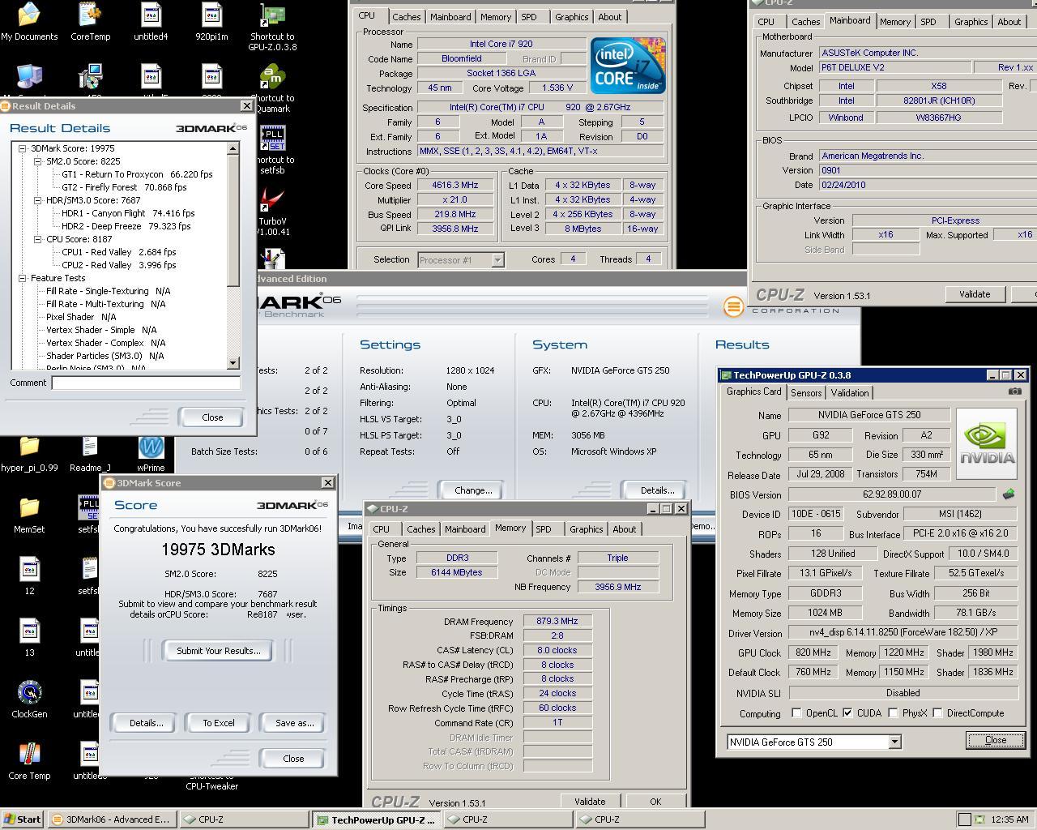The image size is (1037, 830).
Task: Click the To Excel button
Action: 219,723
